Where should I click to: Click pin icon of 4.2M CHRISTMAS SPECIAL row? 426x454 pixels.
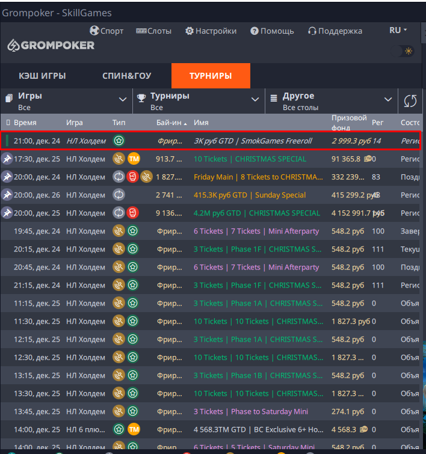point(7,213)
